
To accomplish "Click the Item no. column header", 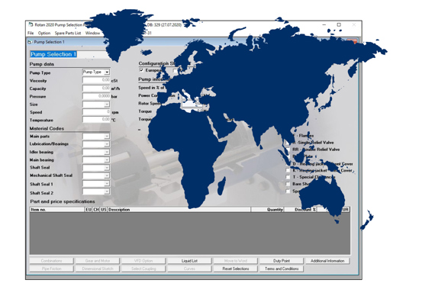I will [x=57, y=210].
